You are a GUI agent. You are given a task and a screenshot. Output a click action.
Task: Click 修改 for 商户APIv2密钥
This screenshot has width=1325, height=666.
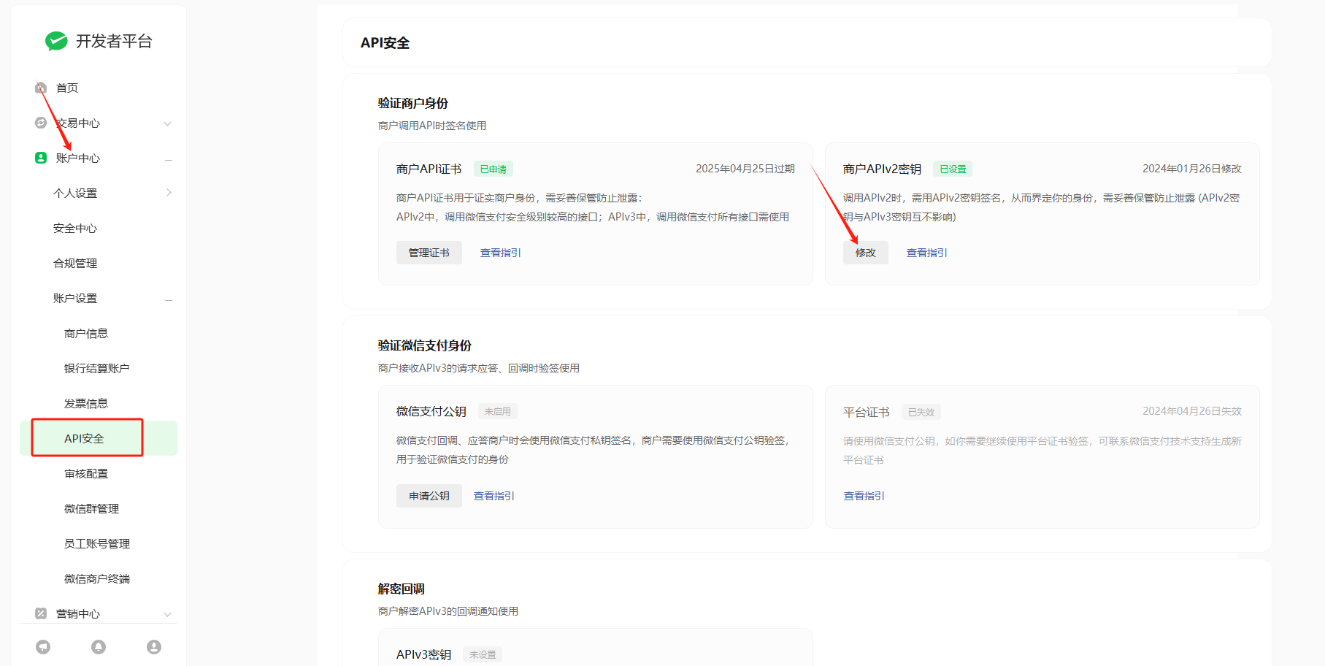[865, 253]
